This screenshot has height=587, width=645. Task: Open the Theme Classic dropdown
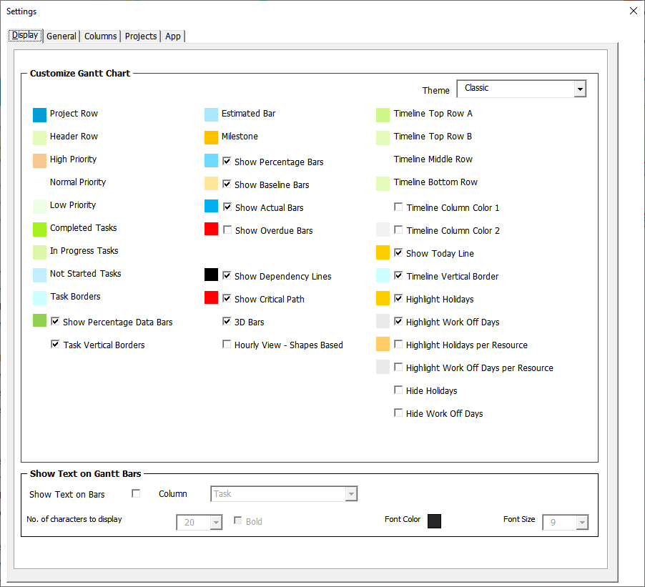(x=580, y=89)
